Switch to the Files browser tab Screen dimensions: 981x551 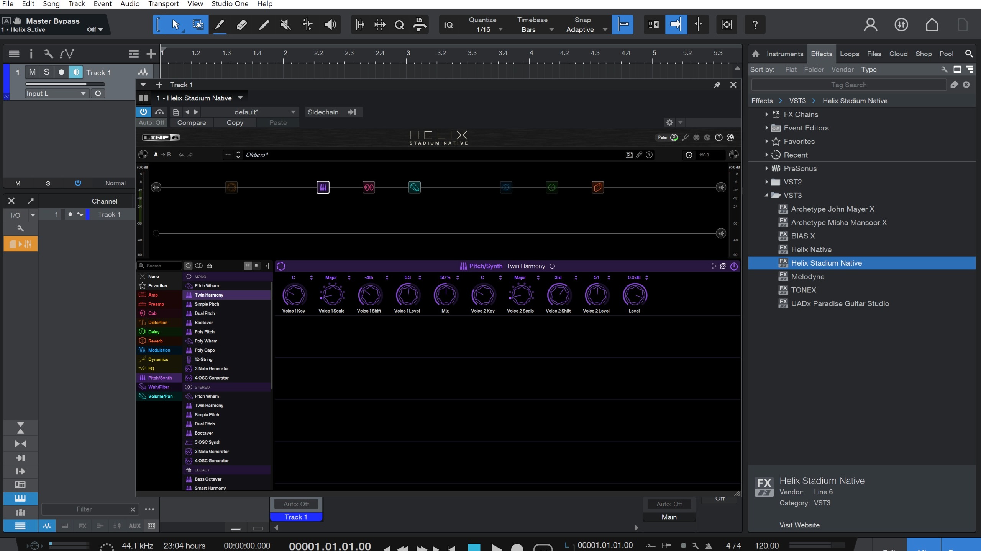pyautogui.click(x=874, y=54)
